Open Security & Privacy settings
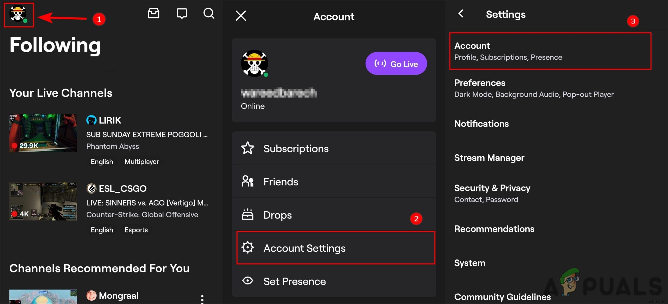This screenshot has height=304, width=668. (x=493, y=188)
